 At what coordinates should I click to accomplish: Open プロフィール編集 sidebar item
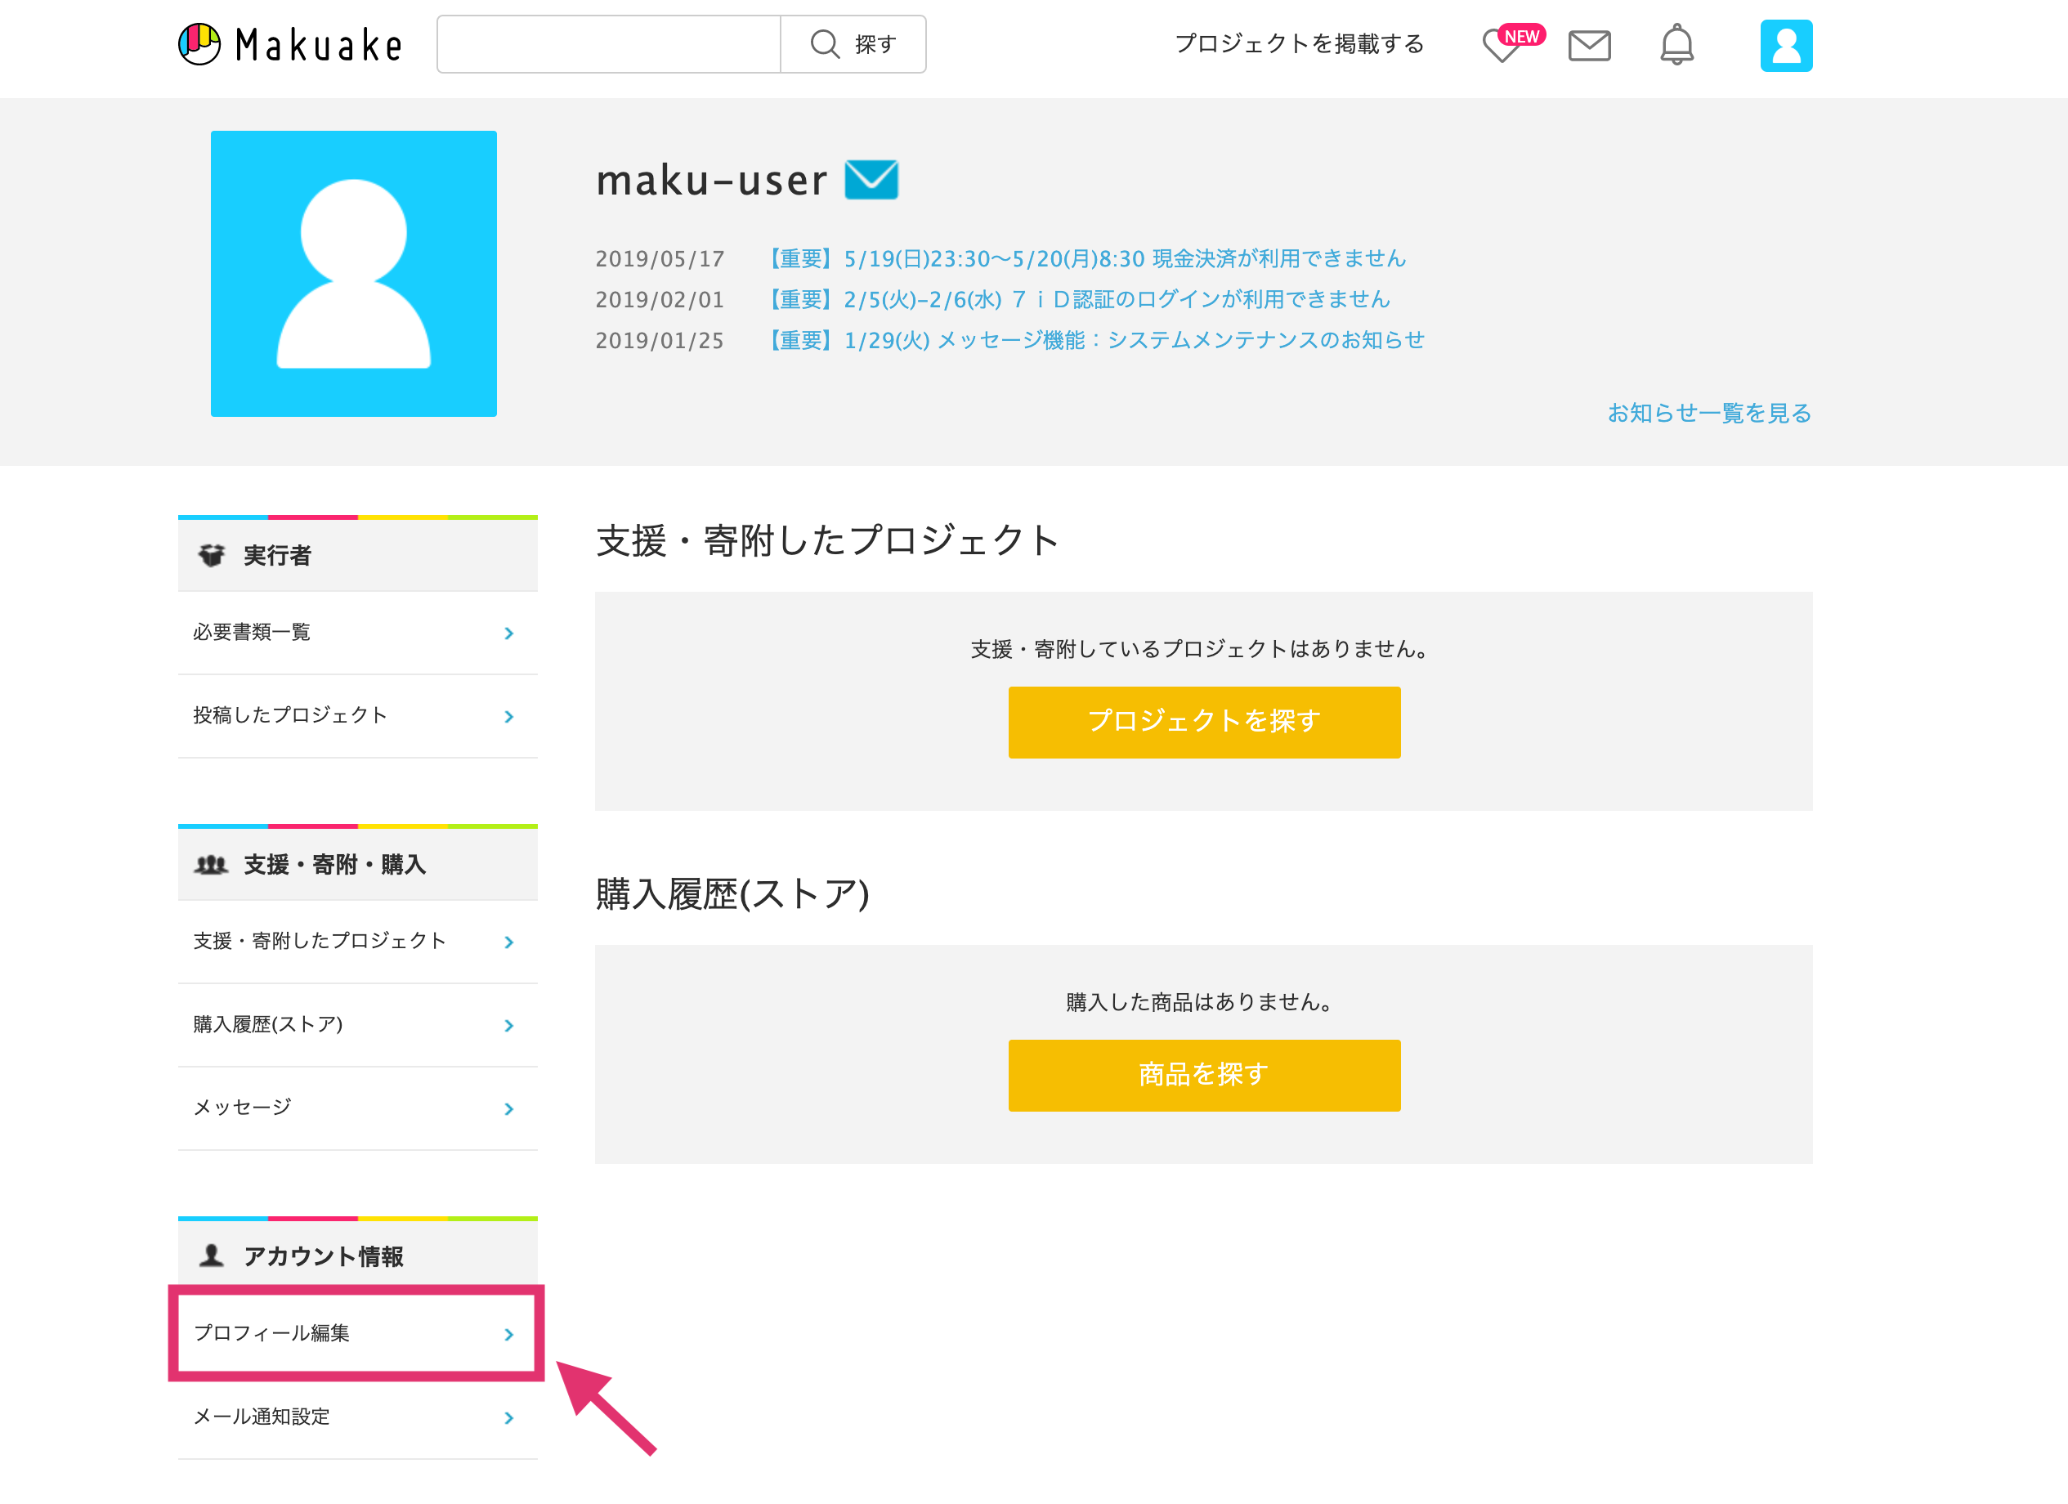click(357, 1333)
